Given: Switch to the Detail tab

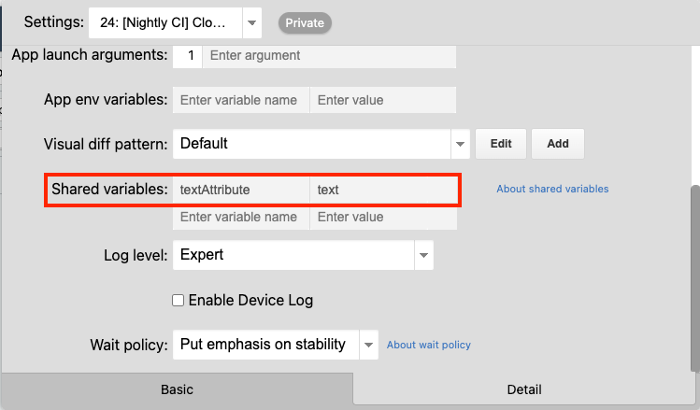Looking at the screenshot, I should click(x=523, y=389).
